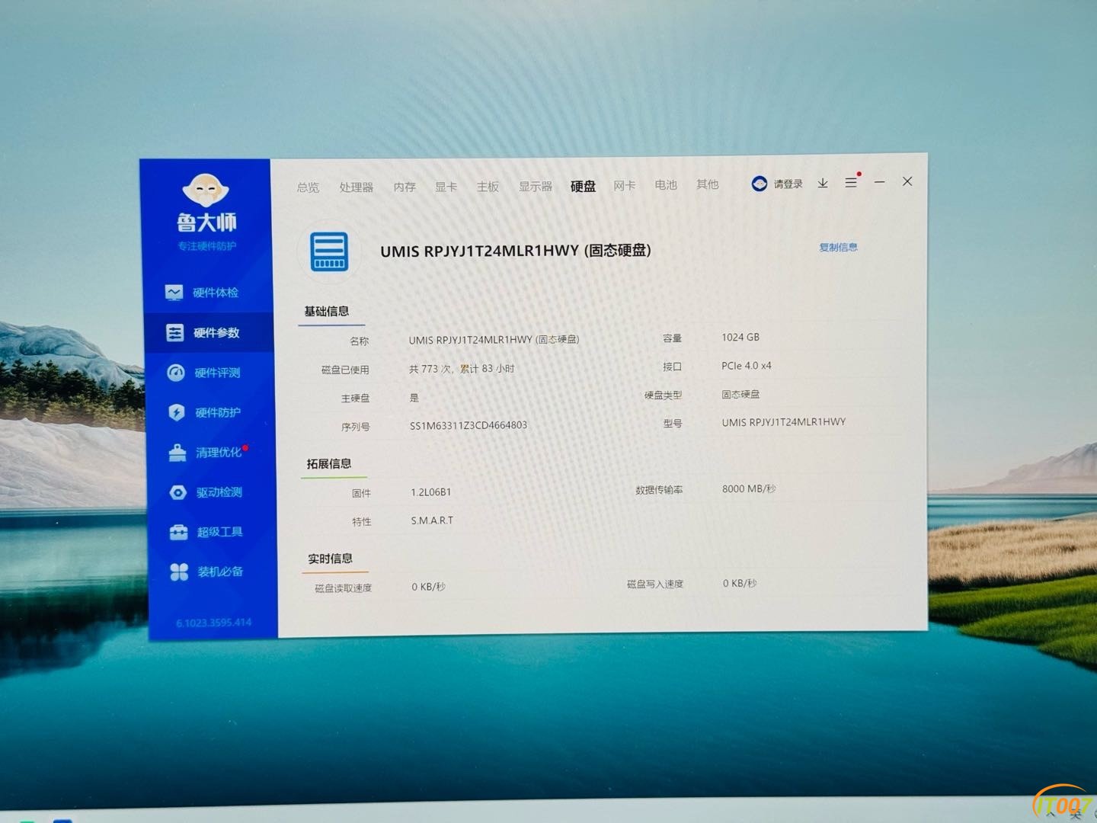The width and height of the screenshot is (1097, 823).
Task: Open 硬件评测 benchmark gauge icon
Action: [176, 373]
